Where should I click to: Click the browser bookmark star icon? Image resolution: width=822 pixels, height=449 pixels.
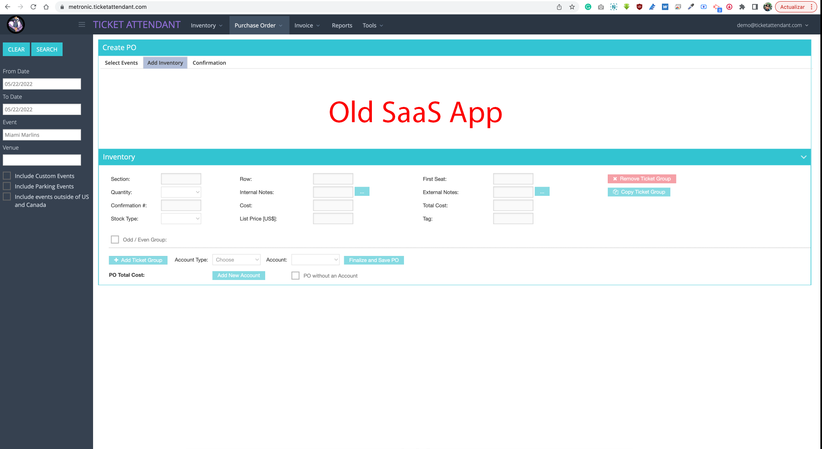tap(572, 7)
